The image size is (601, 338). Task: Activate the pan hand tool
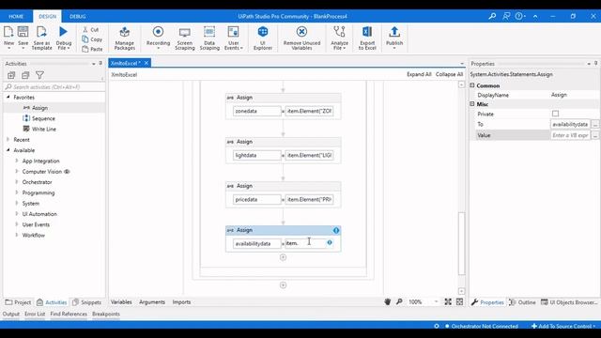point(388,302)
